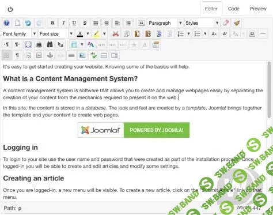The height and width of the screenshot is (215, 273).
Task: Switch to the Editor tab
Action: click(211, 9)
